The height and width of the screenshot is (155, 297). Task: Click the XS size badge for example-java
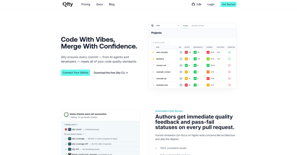[181, 85]
